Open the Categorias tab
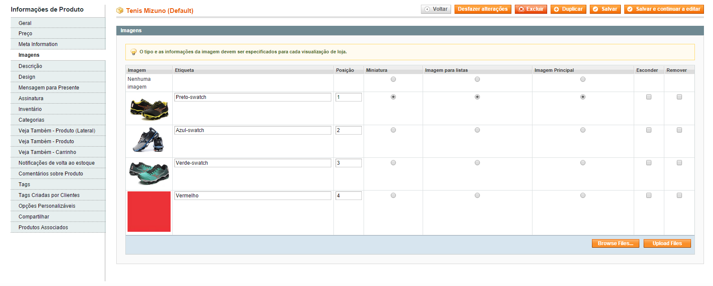 (x=58, y=120)
